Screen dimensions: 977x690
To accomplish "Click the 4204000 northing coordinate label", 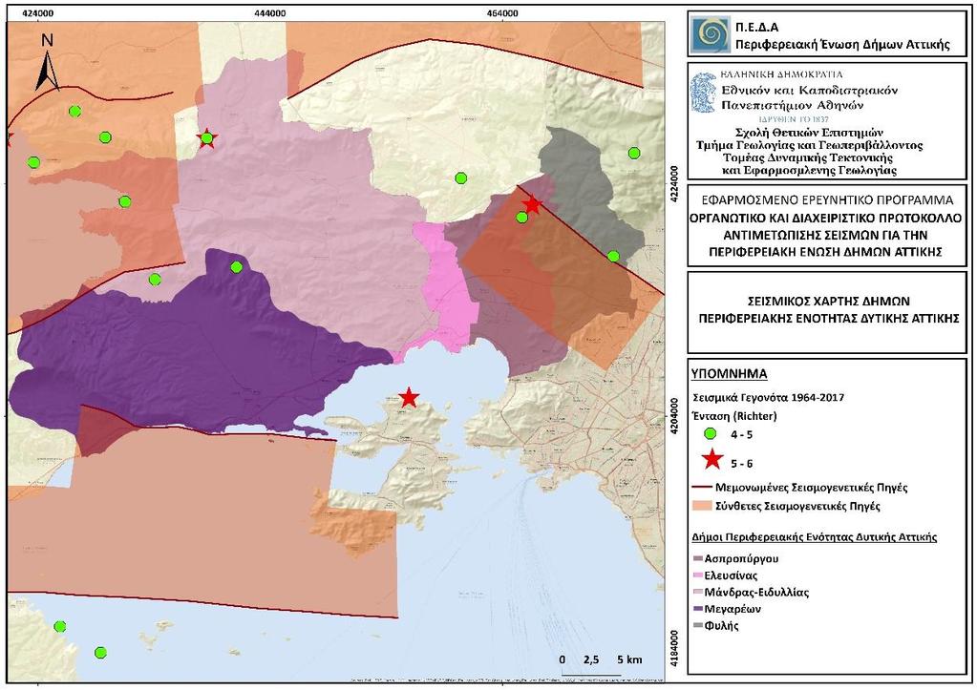I will click(674, 415).
